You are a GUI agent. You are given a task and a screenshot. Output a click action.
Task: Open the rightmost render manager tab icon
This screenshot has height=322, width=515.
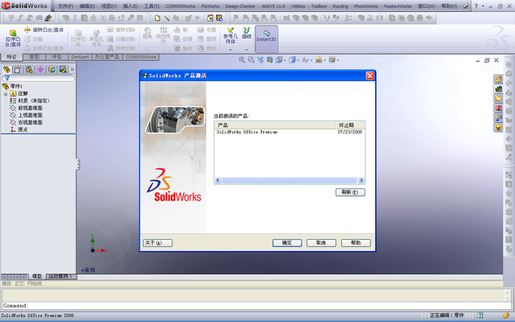[63, 69]
